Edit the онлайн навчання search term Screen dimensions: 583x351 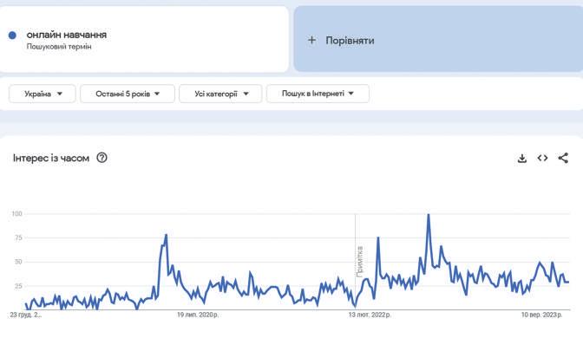click(x=67, y=35)
